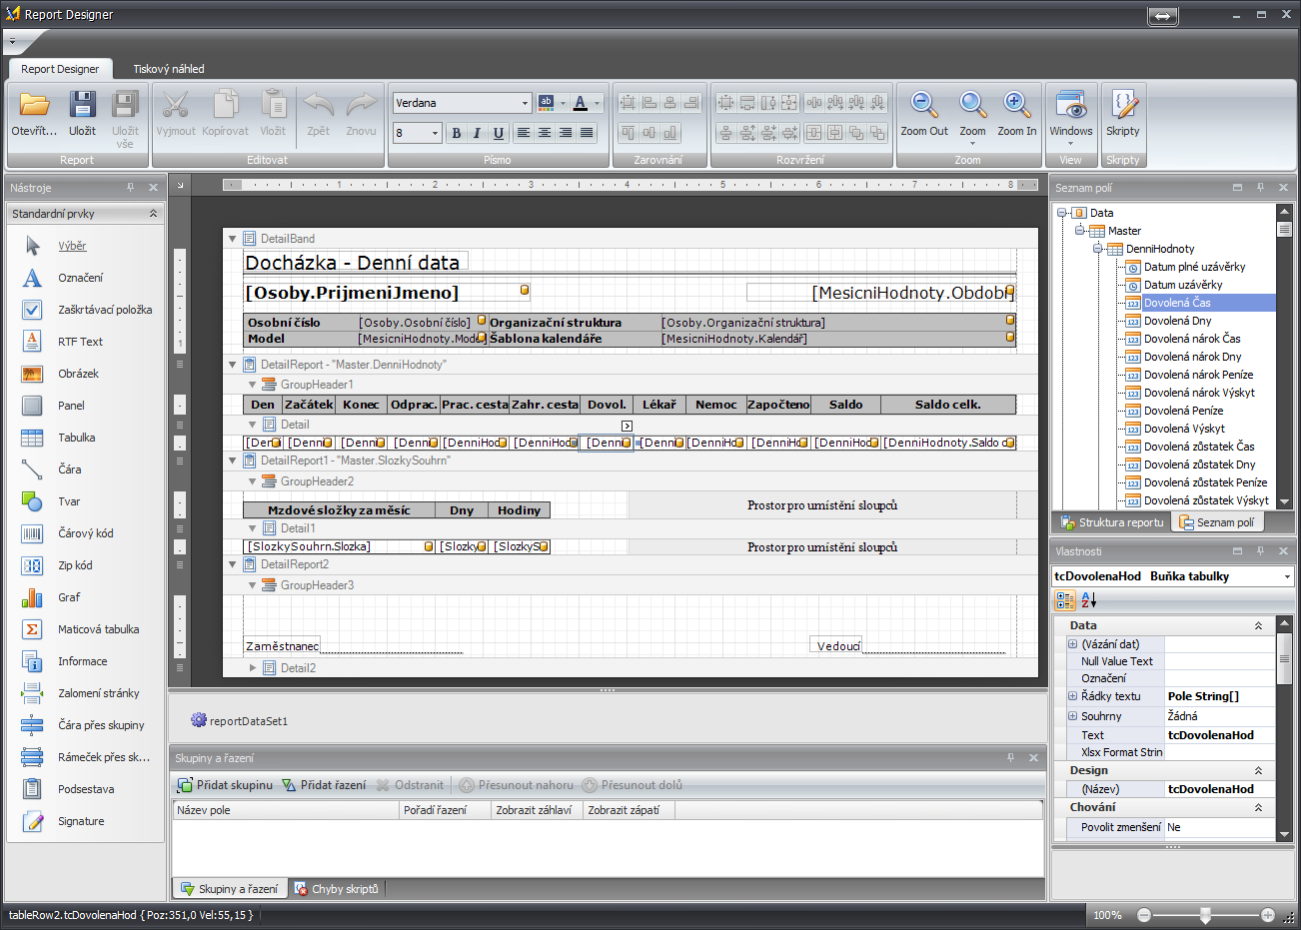Open the Seznam polí bottom tab
Viewport: 1301px width, 930px height.
1216,522
